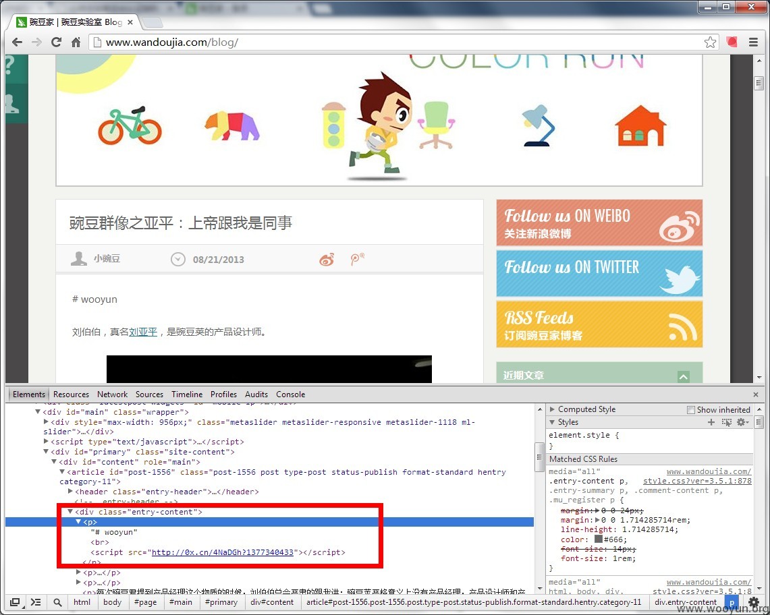Collapse the Styles section
770x615 pixels.
click(x=553, y=422)
